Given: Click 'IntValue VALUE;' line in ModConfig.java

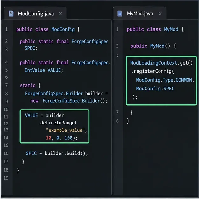Looking at the screenshot, I should 44,70.
